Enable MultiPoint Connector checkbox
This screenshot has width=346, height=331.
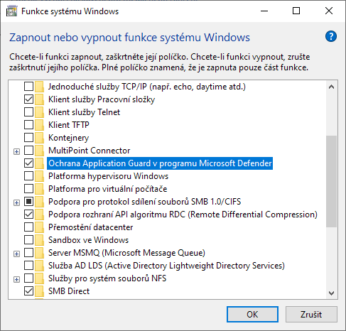(x=28, y=151)
